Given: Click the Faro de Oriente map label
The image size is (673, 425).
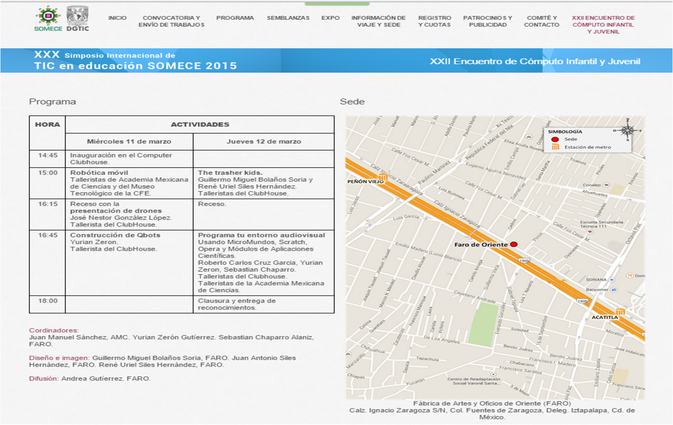Looking at the screenshot, I should [x=481, y=245].
